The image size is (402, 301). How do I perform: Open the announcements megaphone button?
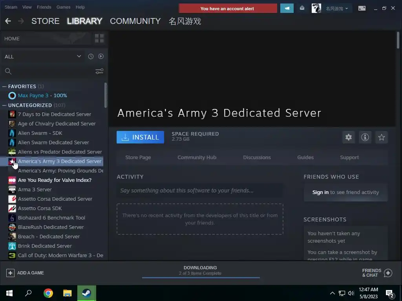click(x=287, y=9)
